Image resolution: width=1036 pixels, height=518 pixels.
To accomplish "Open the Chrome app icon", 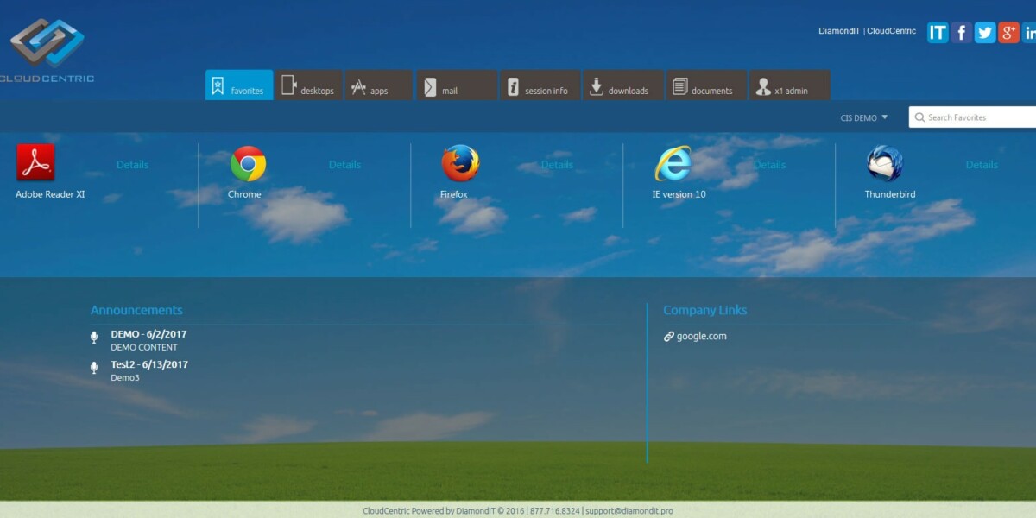I will [x=248, y=163].
